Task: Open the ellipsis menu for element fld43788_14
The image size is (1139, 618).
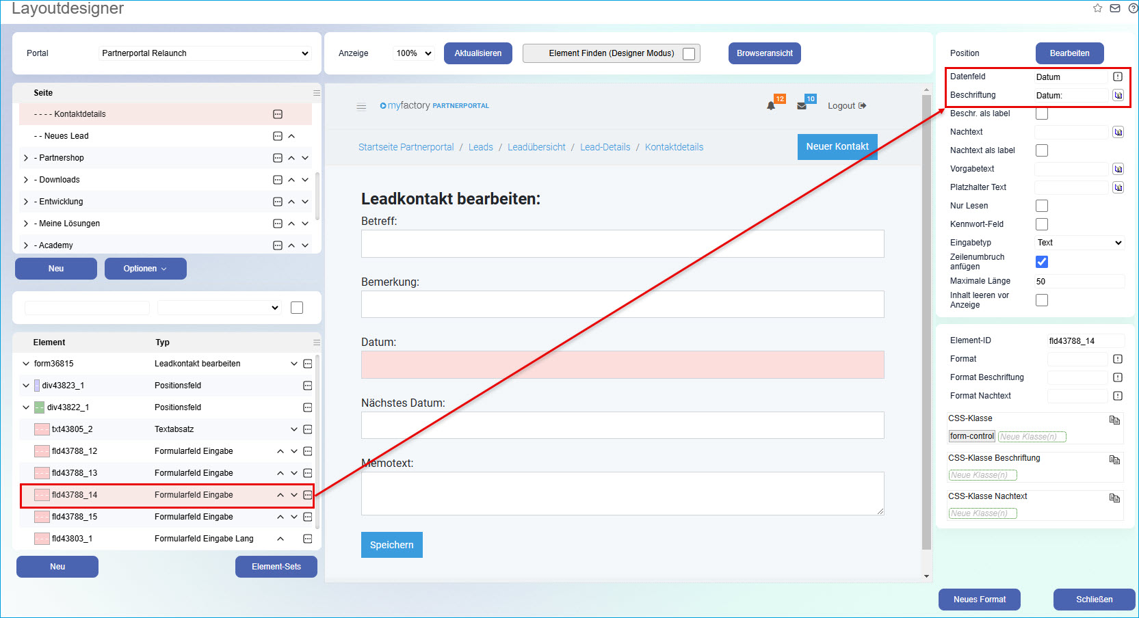Action: [x=308, y=495]
